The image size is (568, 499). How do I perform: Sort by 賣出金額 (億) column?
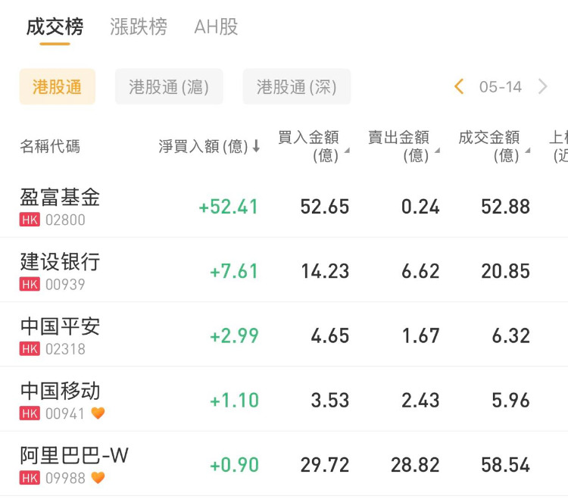tap(404, 147)
